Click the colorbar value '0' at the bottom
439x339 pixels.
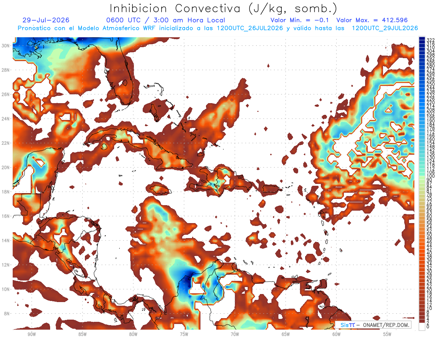[428, 327]
